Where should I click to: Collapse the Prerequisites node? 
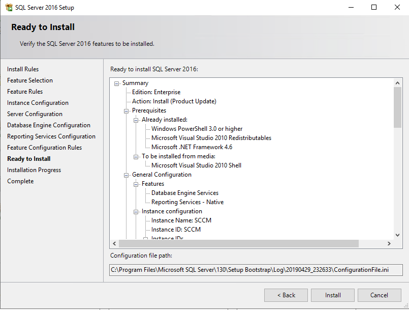(126, 111)
